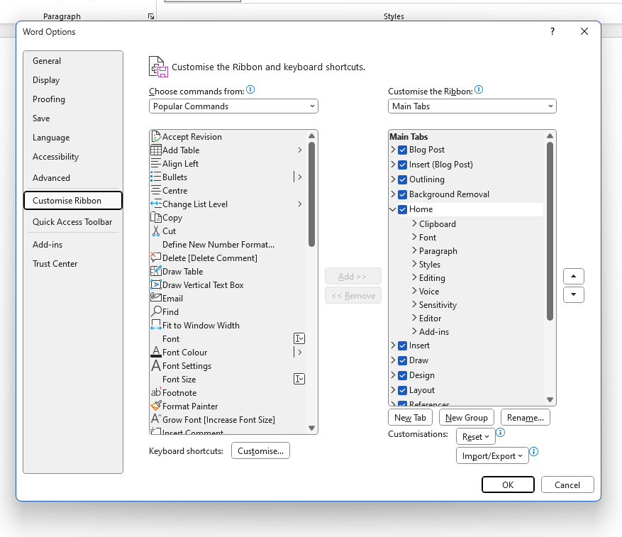
Task: Uncheck the Blog Post tab checkbox
Action: coord(403,150)
